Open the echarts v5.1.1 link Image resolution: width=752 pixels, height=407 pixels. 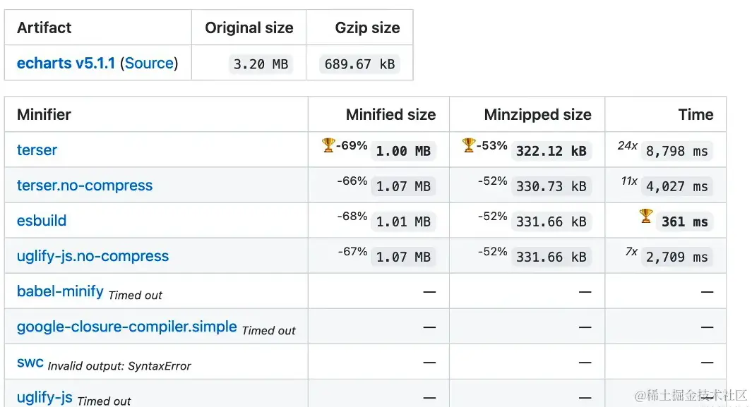[x=66, y=63]
